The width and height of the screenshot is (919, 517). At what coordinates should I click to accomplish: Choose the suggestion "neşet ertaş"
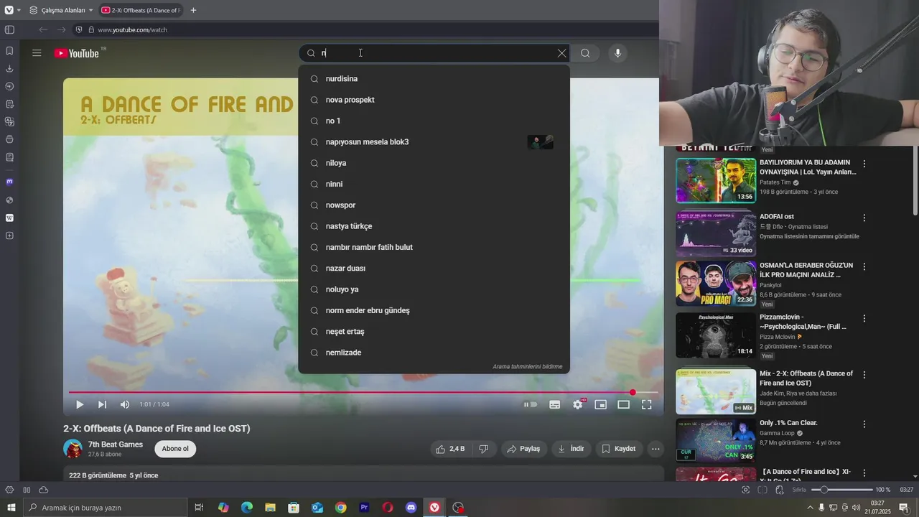434,332
